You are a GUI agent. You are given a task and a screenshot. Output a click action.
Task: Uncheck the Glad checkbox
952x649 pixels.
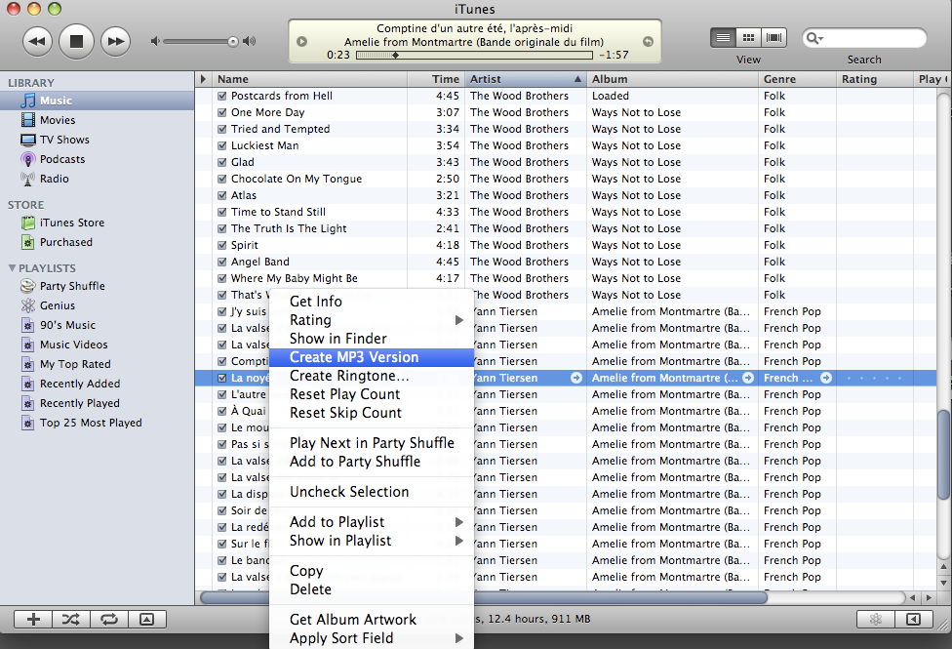[x=222, y=162]
